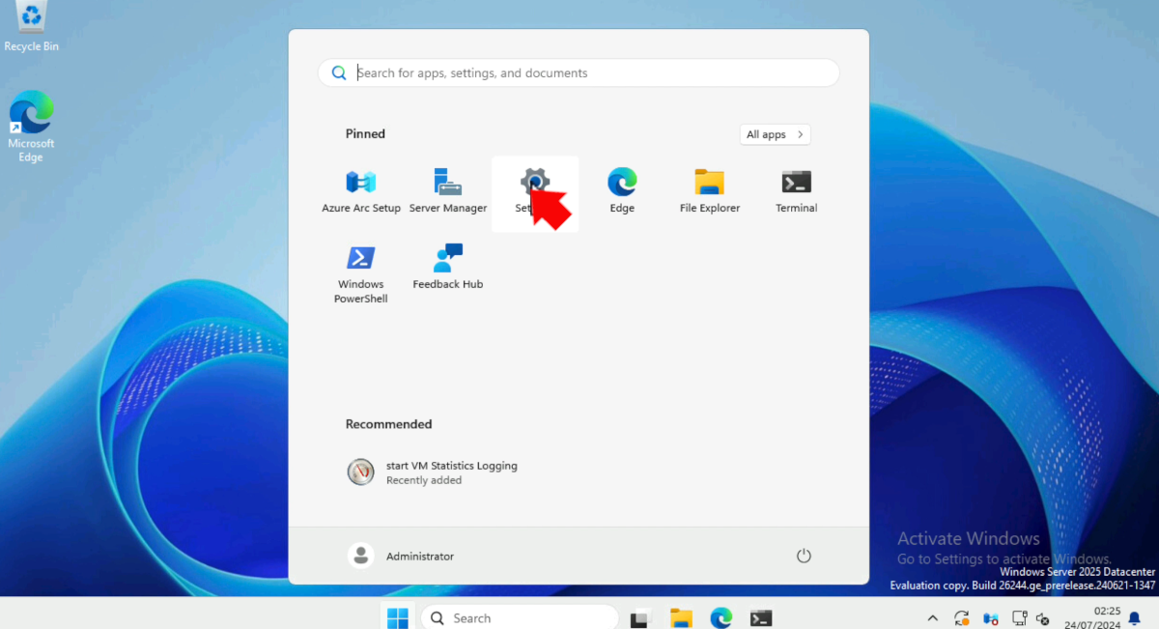The image size is (1159, 629).
Task: Launch Server Manager from pinned apps
Action: pos(447,190)
